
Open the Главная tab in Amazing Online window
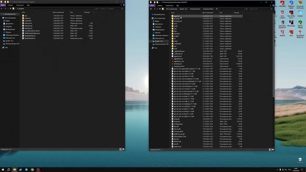tap(160, 5)
